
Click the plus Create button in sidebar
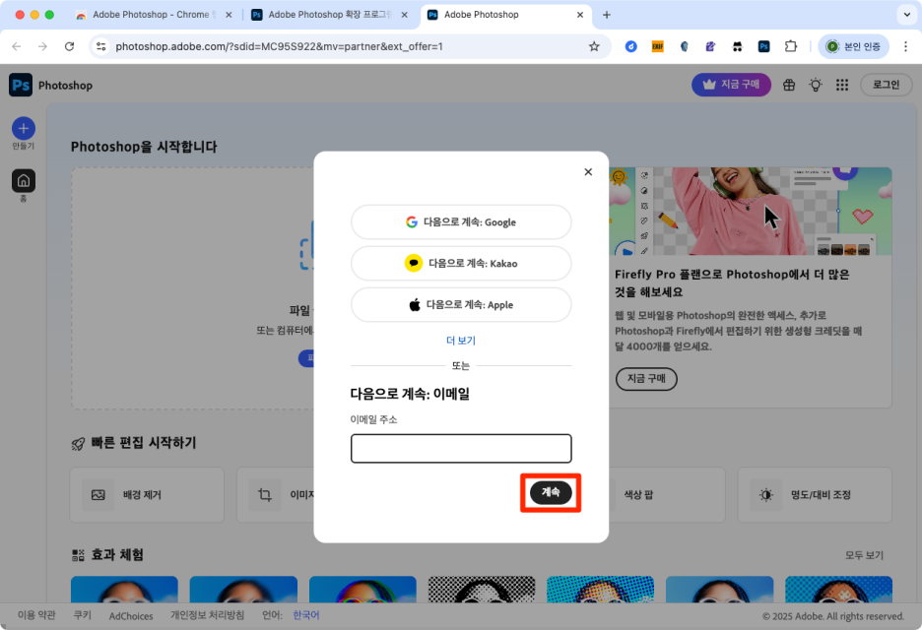24,128
